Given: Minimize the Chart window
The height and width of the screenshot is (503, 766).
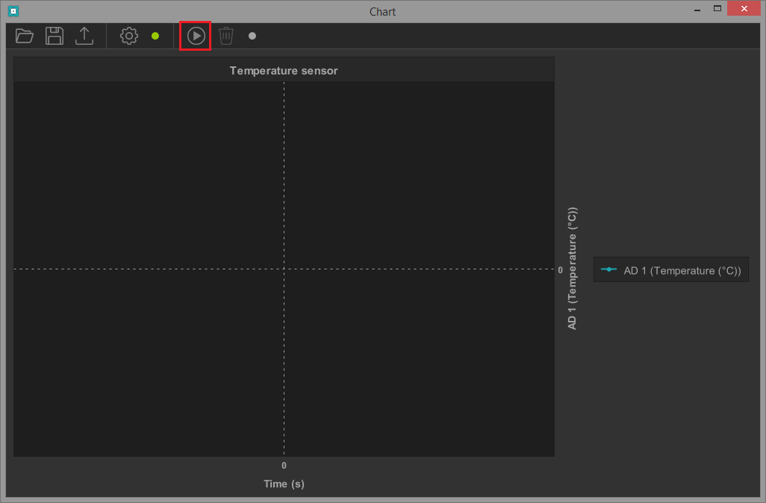Looking at the screenshot, I should 697,9.
